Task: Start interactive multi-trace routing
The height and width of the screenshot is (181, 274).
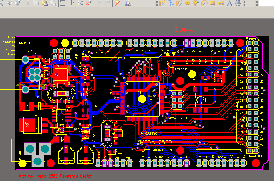Action: [171, 3]
